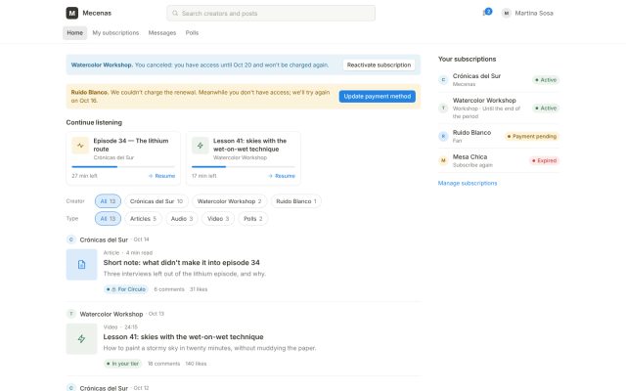The image size is (626, 391).
Task: Open Ruido Blanco subscription name
Action: (x=471, y=133)
